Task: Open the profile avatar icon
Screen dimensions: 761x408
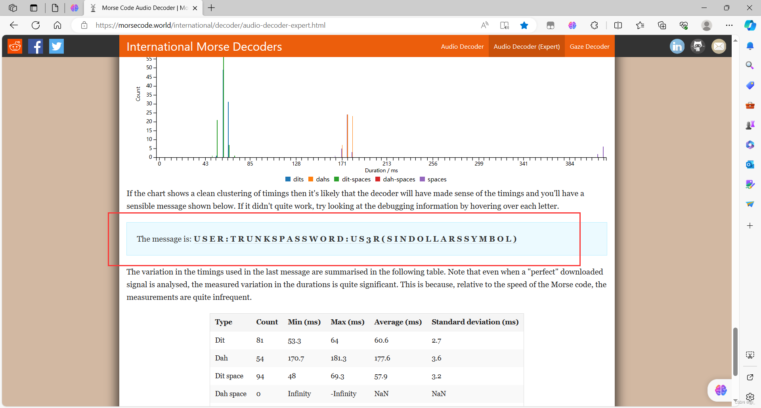Action: point(706,25)
